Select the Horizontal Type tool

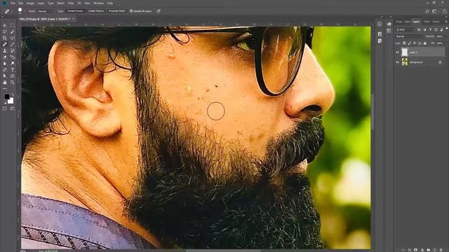[x=13, y=70]
